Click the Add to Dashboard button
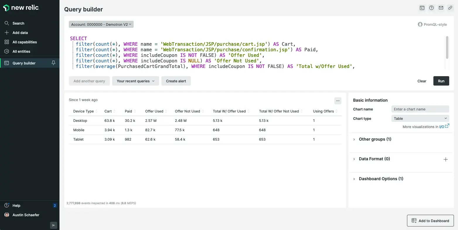Screen dimensions: 458x230 click(430, 221)
